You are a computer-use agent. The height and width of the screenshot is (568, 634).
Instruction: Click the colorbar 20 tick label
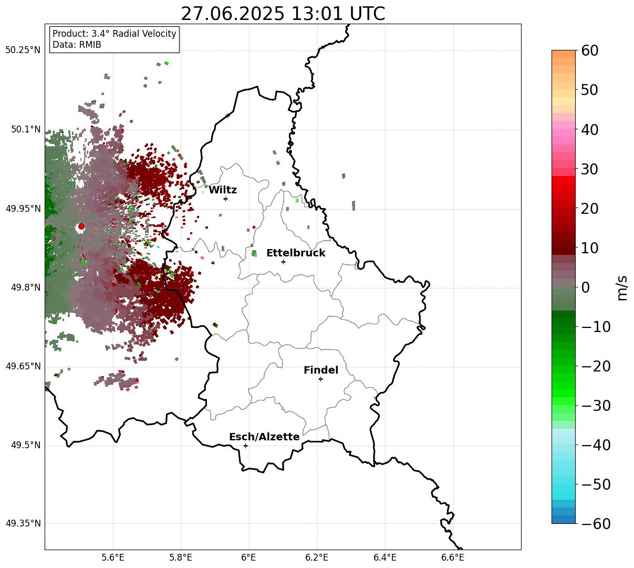(x=589, y=209)
